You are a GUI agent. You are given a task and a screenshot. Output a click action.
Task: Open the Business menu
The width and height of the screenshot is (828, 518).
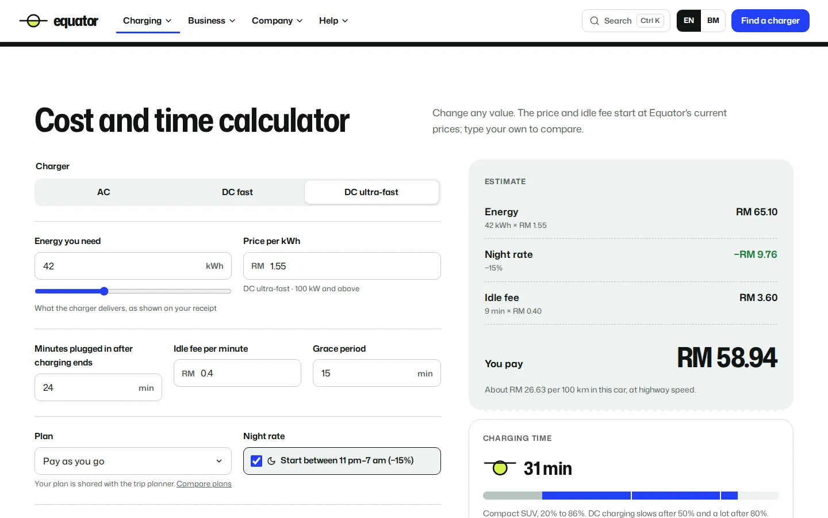pos(212,21)
